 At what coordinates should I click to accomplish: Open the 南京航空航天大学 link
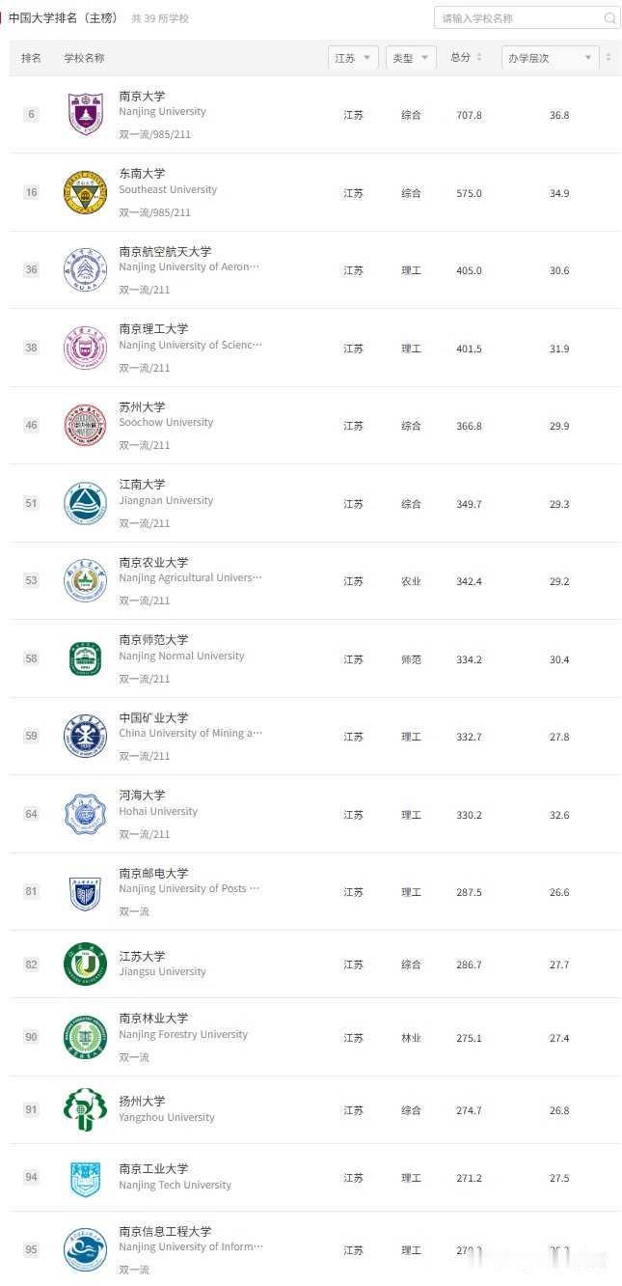pyautogui.click(x=165, y=251)
